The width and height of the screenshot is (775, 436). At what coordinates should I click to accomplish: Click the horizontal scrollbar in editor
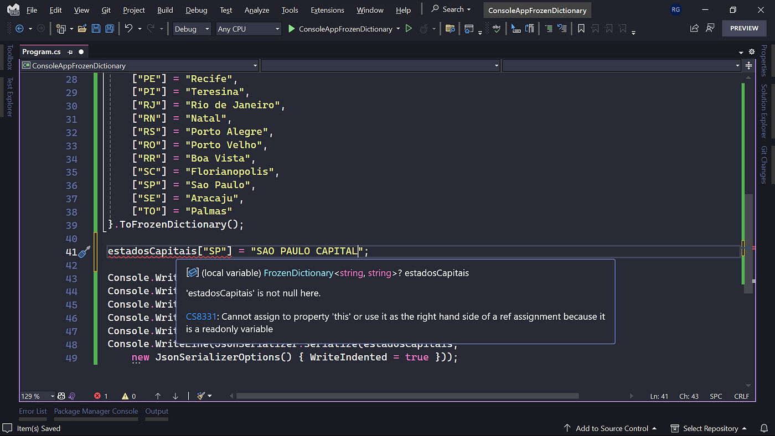coord(407,396)
